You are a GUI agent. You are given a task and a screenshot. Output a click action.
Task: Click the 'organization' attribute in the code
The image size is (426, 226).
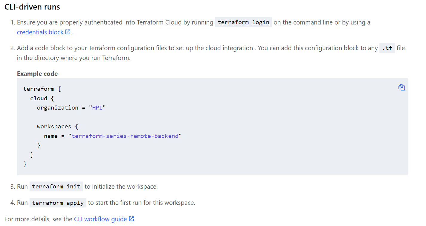pyautogui.click(x=57, y=108)
